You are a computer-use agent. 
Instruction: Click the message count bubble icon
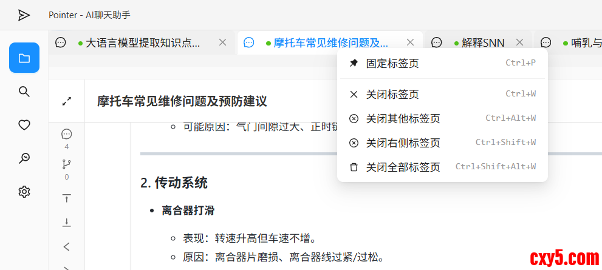pyautogui.click(x=67, y=134)
